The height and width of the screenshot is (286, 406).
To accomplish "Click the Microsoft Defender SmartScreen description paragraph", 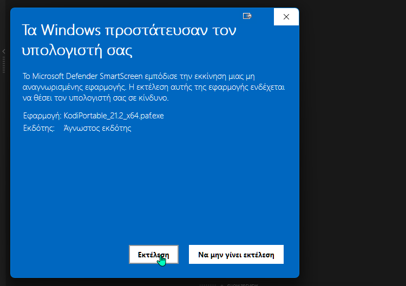I will (154, 87).
